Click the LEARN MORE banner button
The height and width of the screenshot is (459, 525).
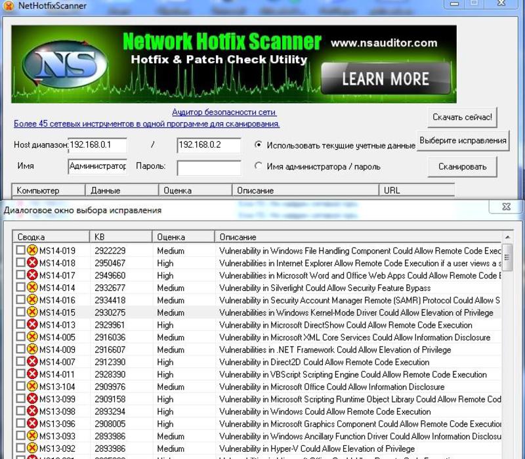point(385,78)
